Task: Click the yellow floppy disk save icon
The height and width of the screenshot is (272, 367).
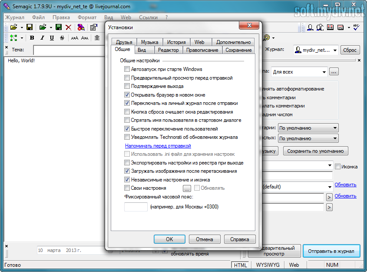Action: pos(30,27)
